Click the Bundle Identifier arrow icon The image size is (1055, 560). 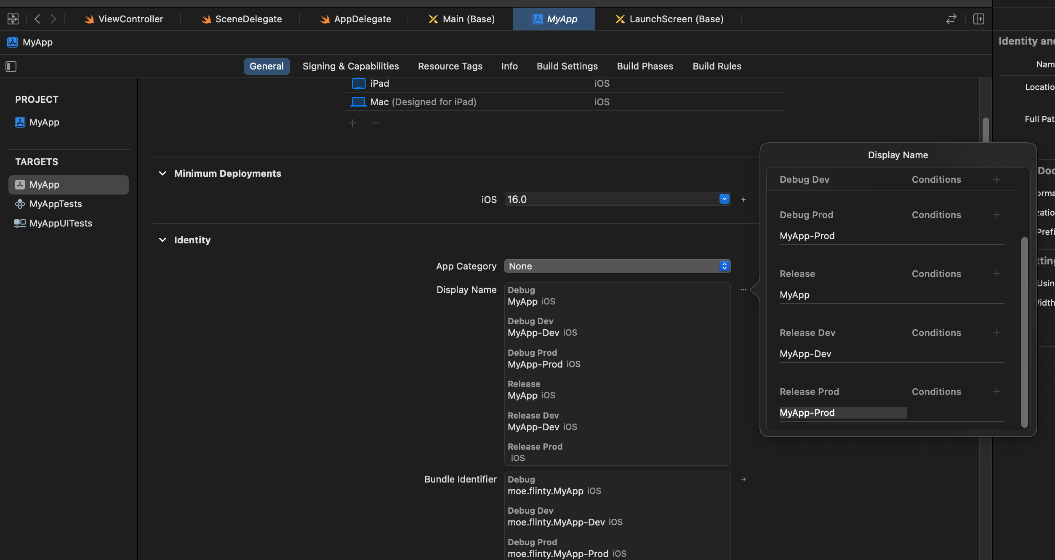click(x=743, y=479)
